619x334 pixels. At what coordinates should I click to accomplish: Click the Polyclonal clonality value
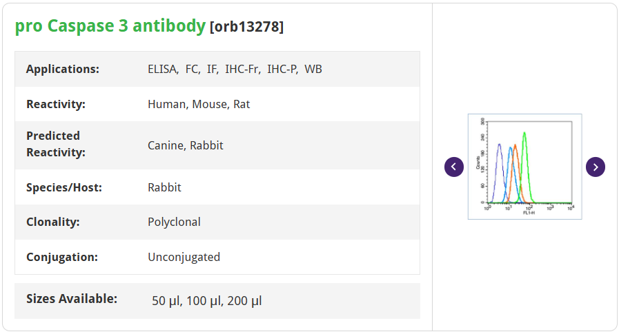(174, 222)
